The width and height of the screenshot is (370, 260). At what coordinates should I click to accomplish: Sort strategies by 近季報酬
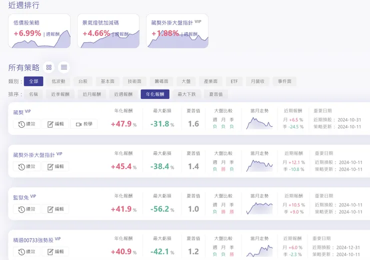pos(60,94)
